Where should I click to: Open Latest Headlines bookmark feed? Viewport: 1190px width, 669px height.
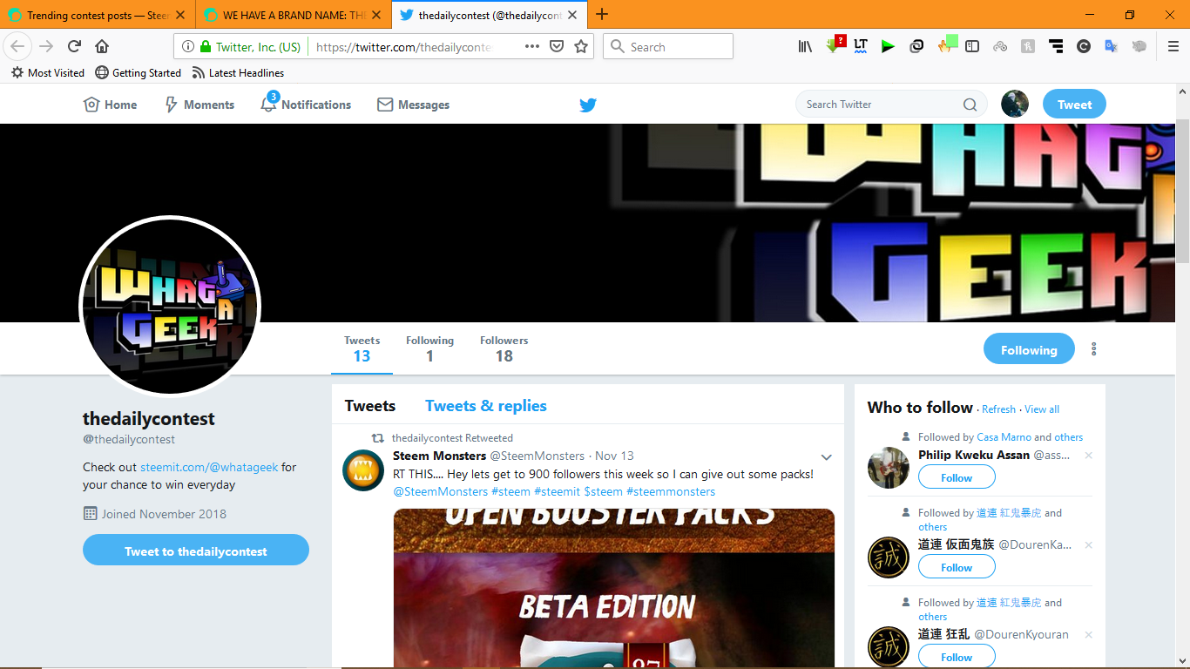point(238,73)
